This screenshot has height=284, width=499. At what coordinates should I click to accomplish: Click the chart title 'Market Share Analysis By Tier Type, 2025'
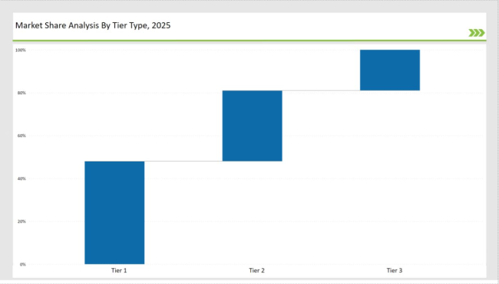coord(93,25)
